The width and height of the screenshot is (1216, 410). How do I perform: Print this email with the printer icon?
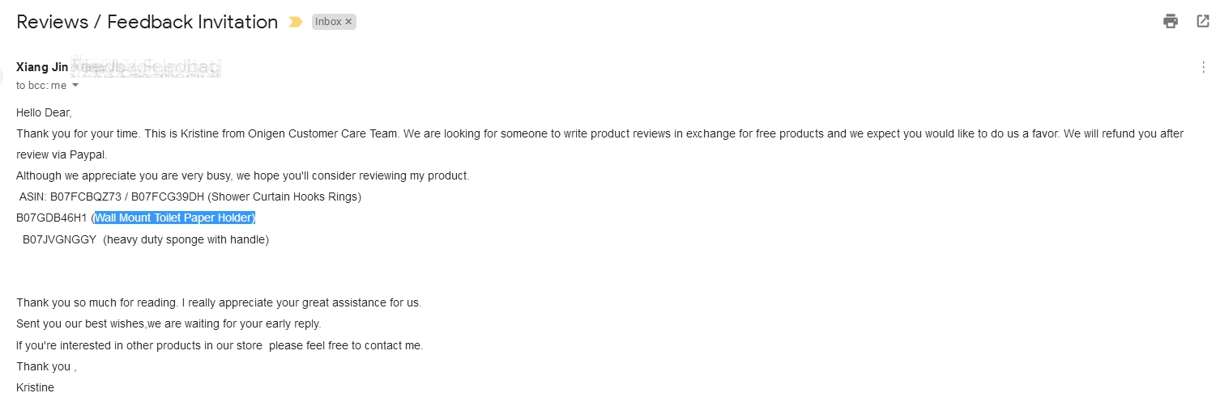pos(1171,22)
